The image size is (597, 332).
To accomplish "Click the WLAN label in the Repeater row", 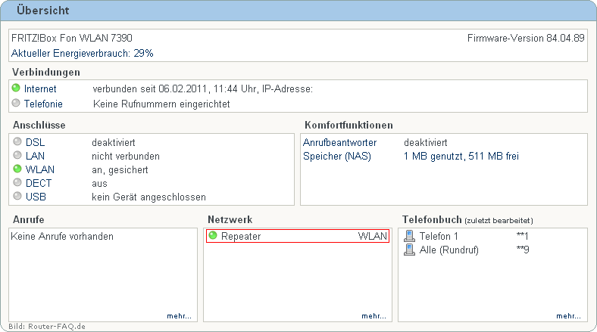I will pyautogui.click(x=372, y=236).
